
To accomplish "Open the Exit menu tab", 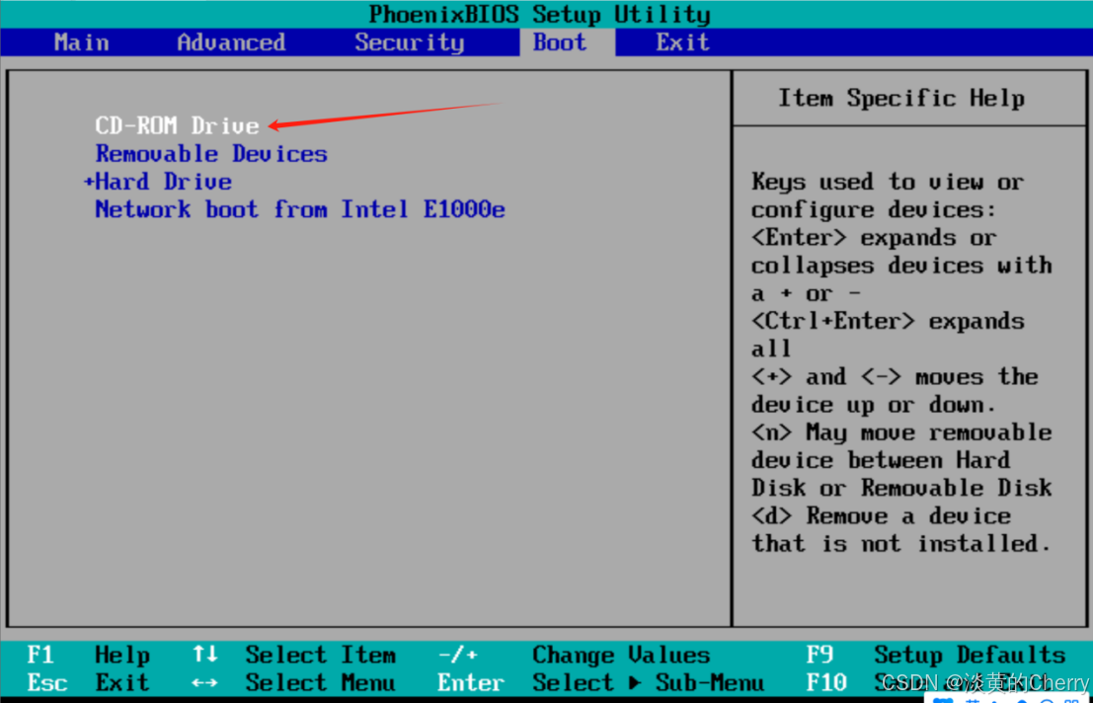I will (682, 42).
